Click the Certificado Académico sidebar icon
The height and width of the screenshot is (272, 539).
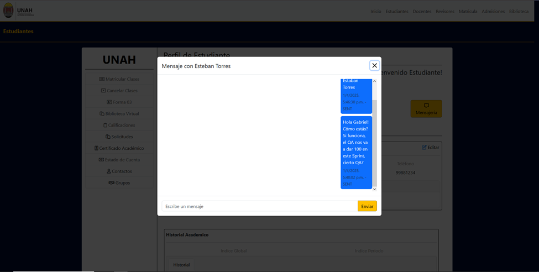[96, 148]
